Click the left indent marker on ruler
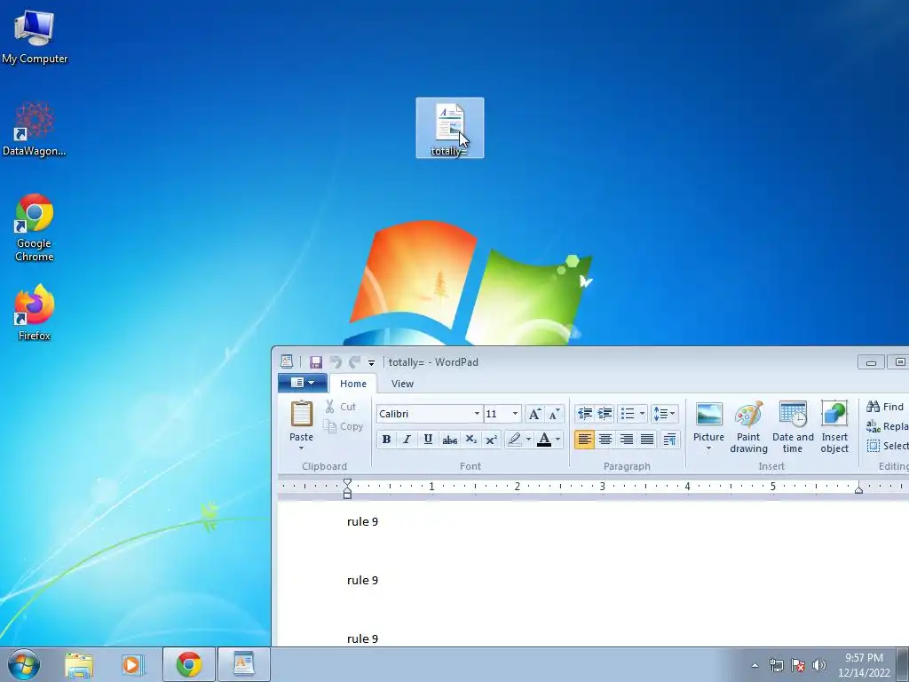The height and width of the screenshot is (682, 909). (347, 488)
